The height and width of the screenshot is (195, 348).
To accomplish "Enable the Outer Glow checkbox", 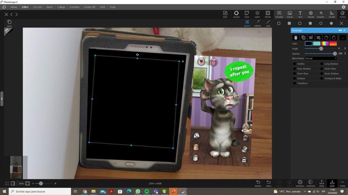I will [x=321, y=69].
